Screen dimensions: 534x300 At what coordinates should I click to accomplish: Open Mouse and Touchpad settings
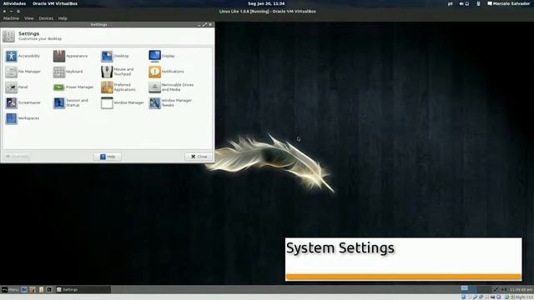coord(118,72)
